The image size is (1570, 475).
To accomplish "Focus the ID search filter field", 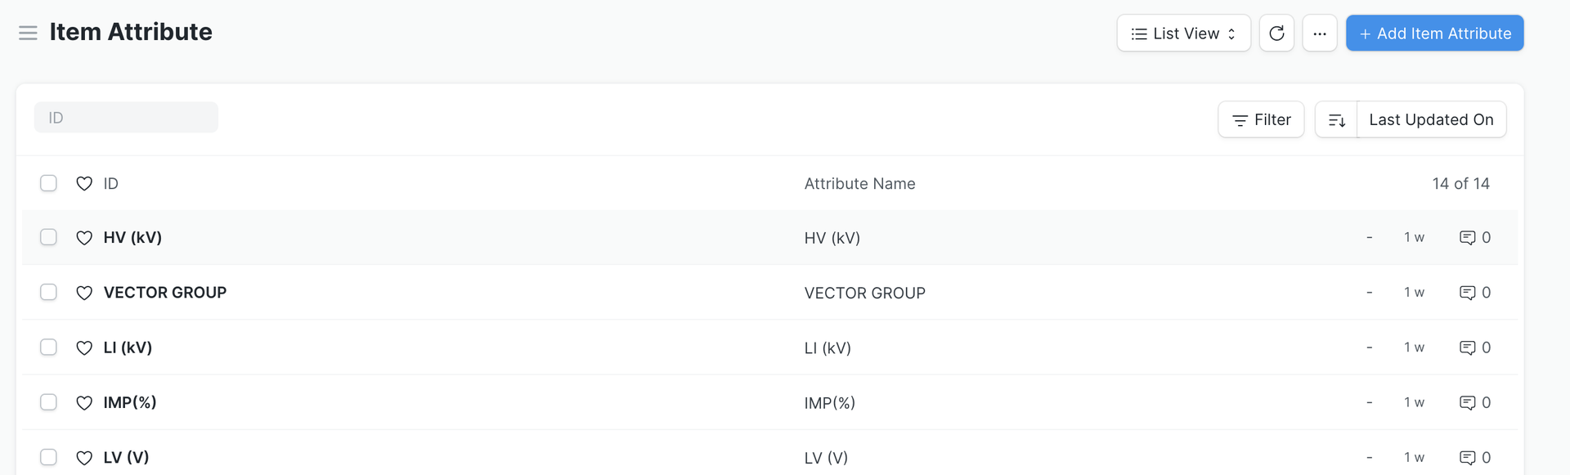I will point(126,118).
